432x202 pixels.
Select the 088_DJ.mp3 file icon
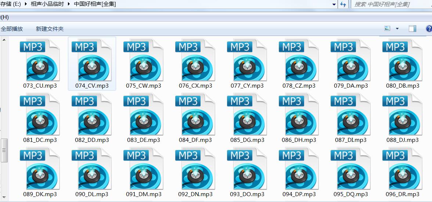[402, 114]
